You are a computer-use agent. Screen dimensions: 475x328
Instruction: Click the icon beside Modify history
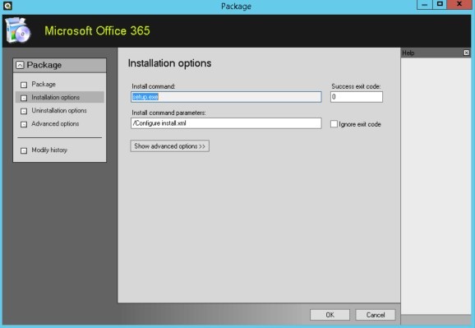click(24, 150)
